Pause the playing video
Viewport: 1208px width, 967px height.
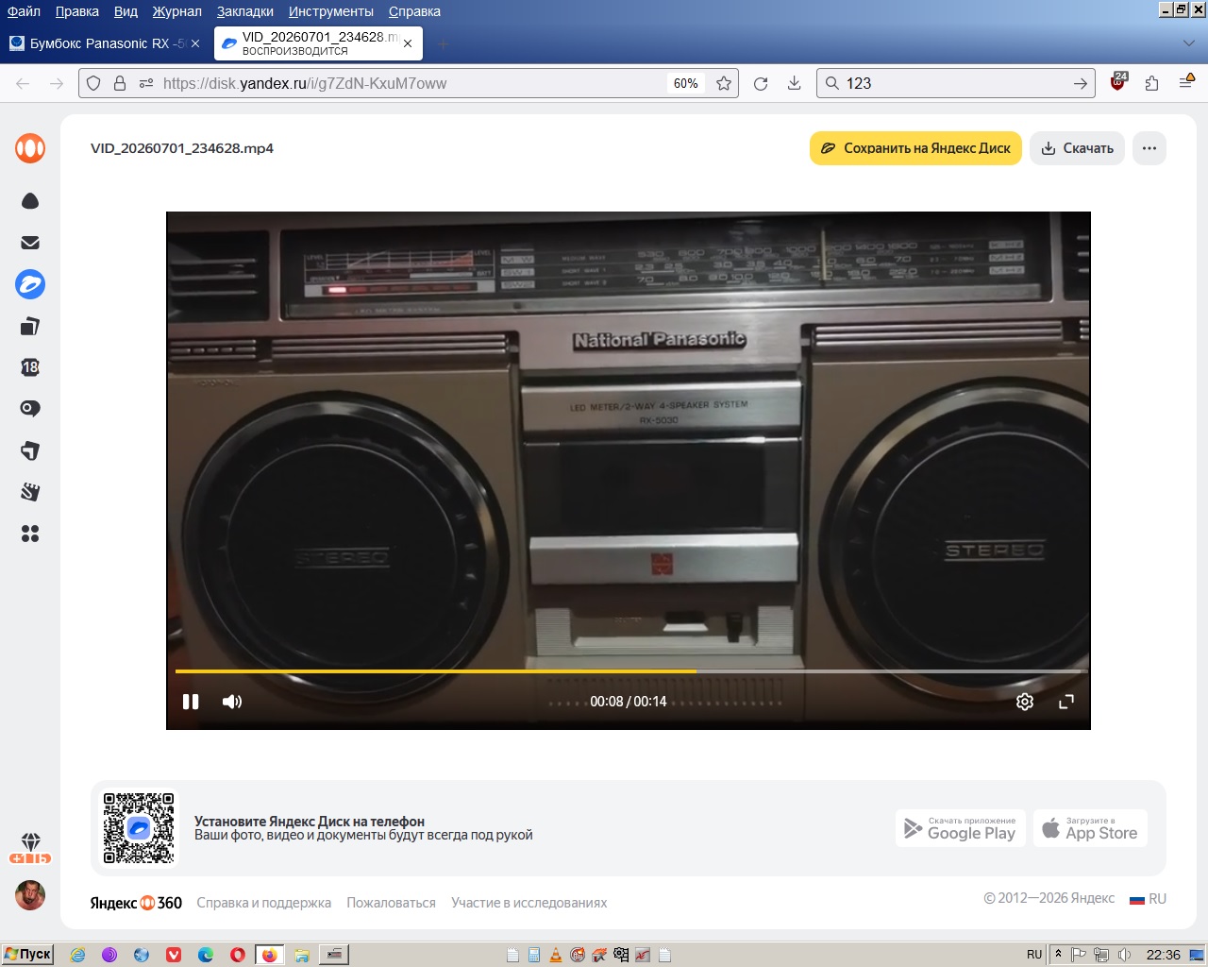coord(191,702)
